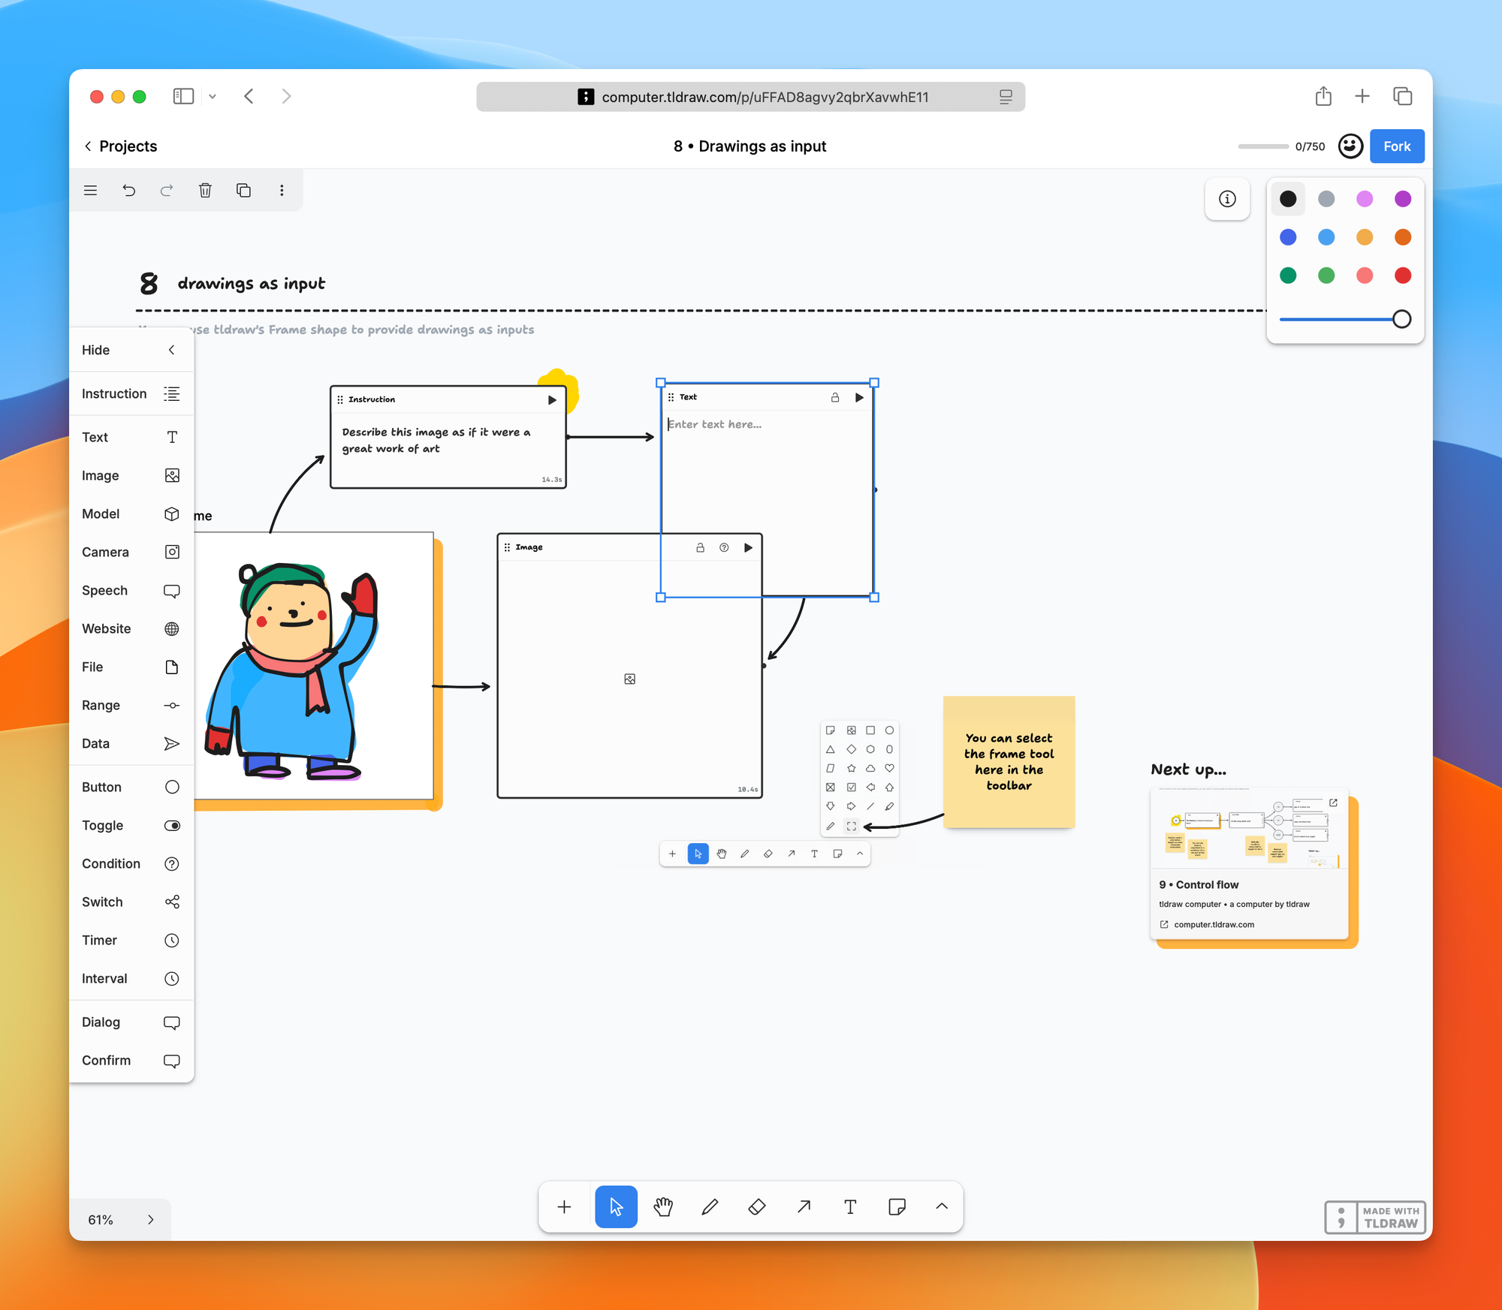Run the Image node play button
The height and width of the screenshot is (1310, 1502).
coord(748,548)
